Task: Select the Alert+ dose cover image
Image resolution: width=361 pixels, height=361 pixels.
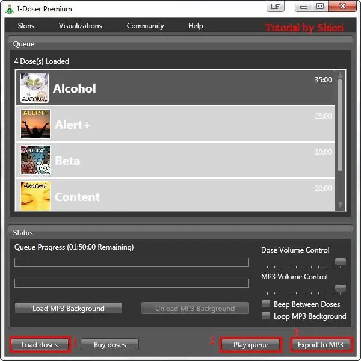Action: 35,124
